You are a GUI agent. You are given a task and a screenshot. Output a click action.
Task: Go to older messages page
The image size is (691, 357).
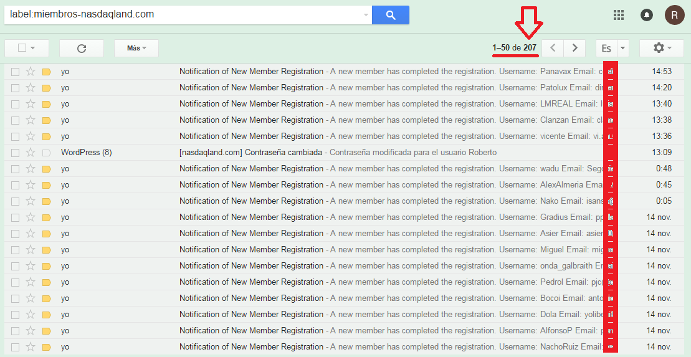[x=574, y=48]
